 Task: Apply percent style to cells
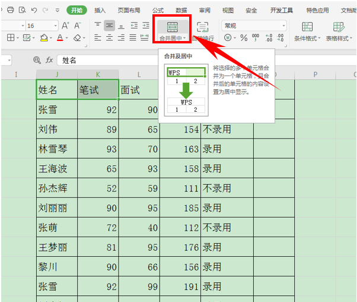click(x=244, y=37)
